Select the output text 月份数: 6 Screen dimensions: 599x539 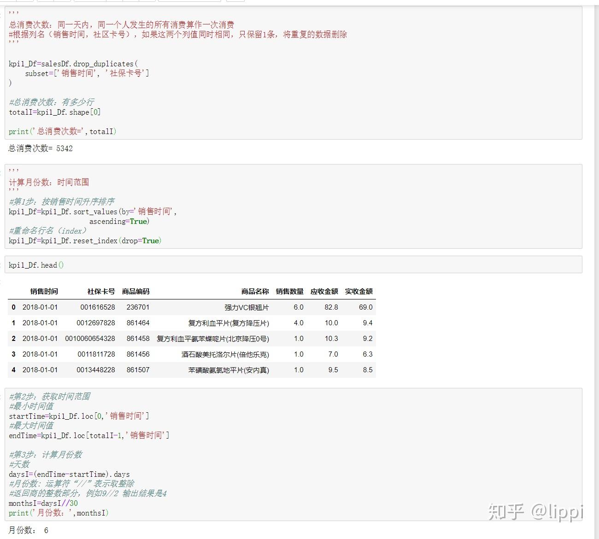click(x=28, y=530)
